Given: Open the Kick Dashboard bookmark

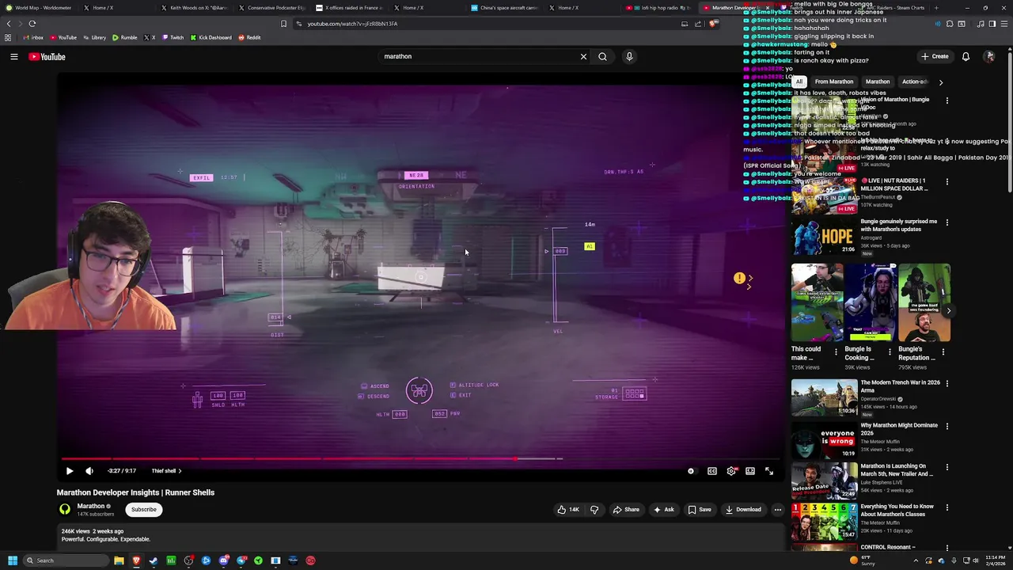Looking at the screenshot, I should click(x=211, y=37).
